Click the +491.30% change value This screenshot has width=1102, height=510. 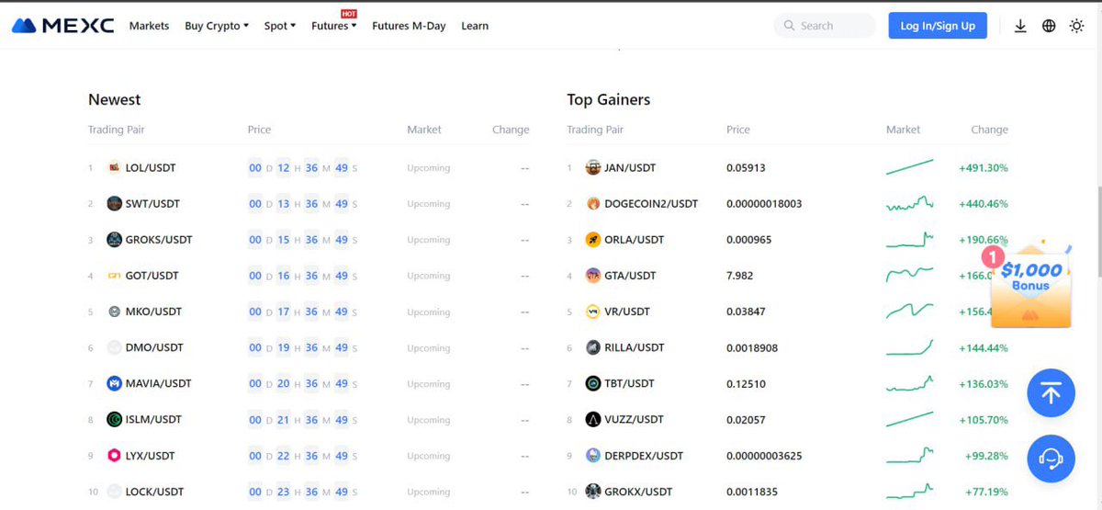coord(984,168)
